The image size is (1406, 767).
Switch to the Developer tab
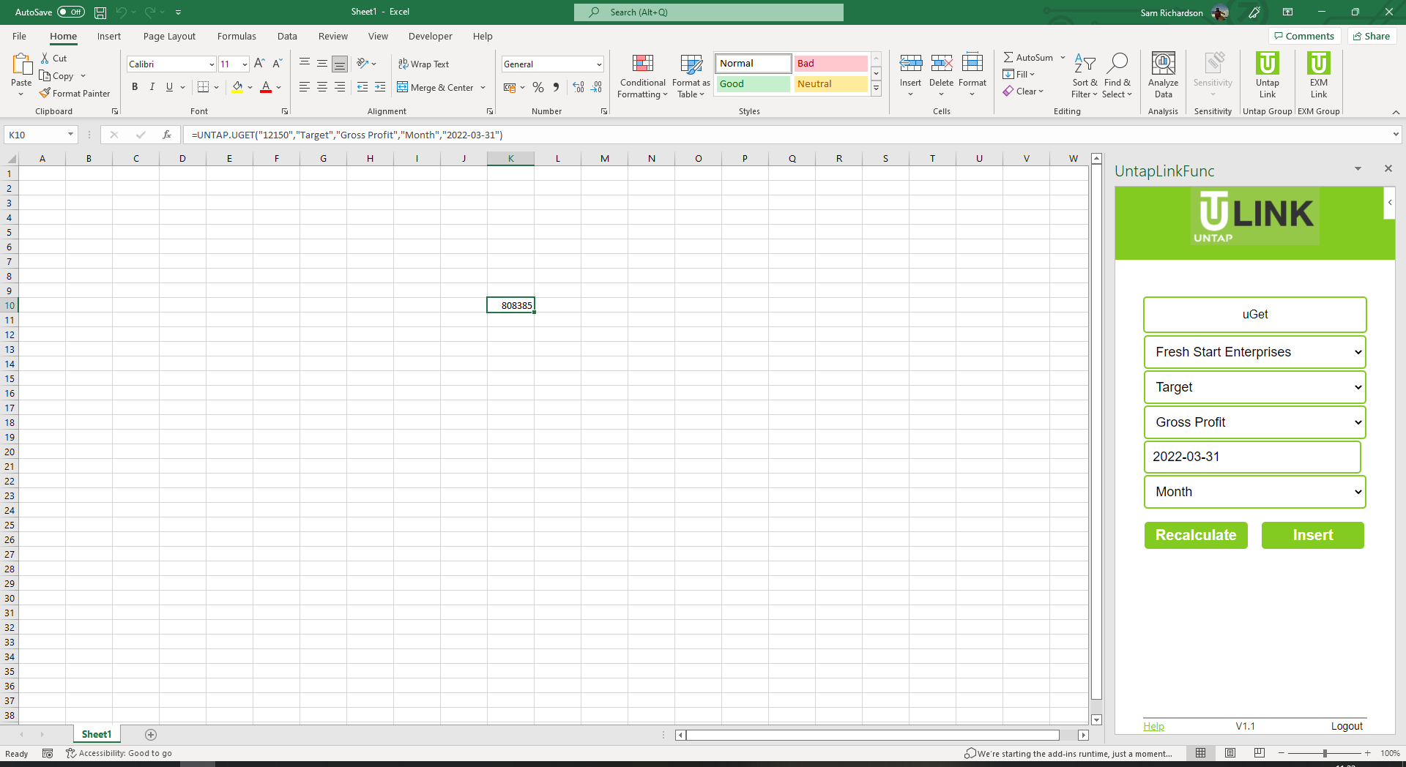coord(431,36)
